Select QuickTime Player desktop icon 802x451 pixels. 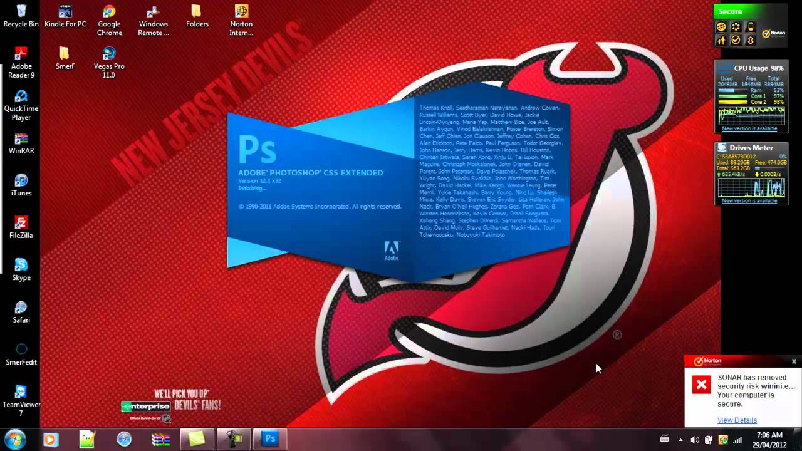tap(21, 105)
